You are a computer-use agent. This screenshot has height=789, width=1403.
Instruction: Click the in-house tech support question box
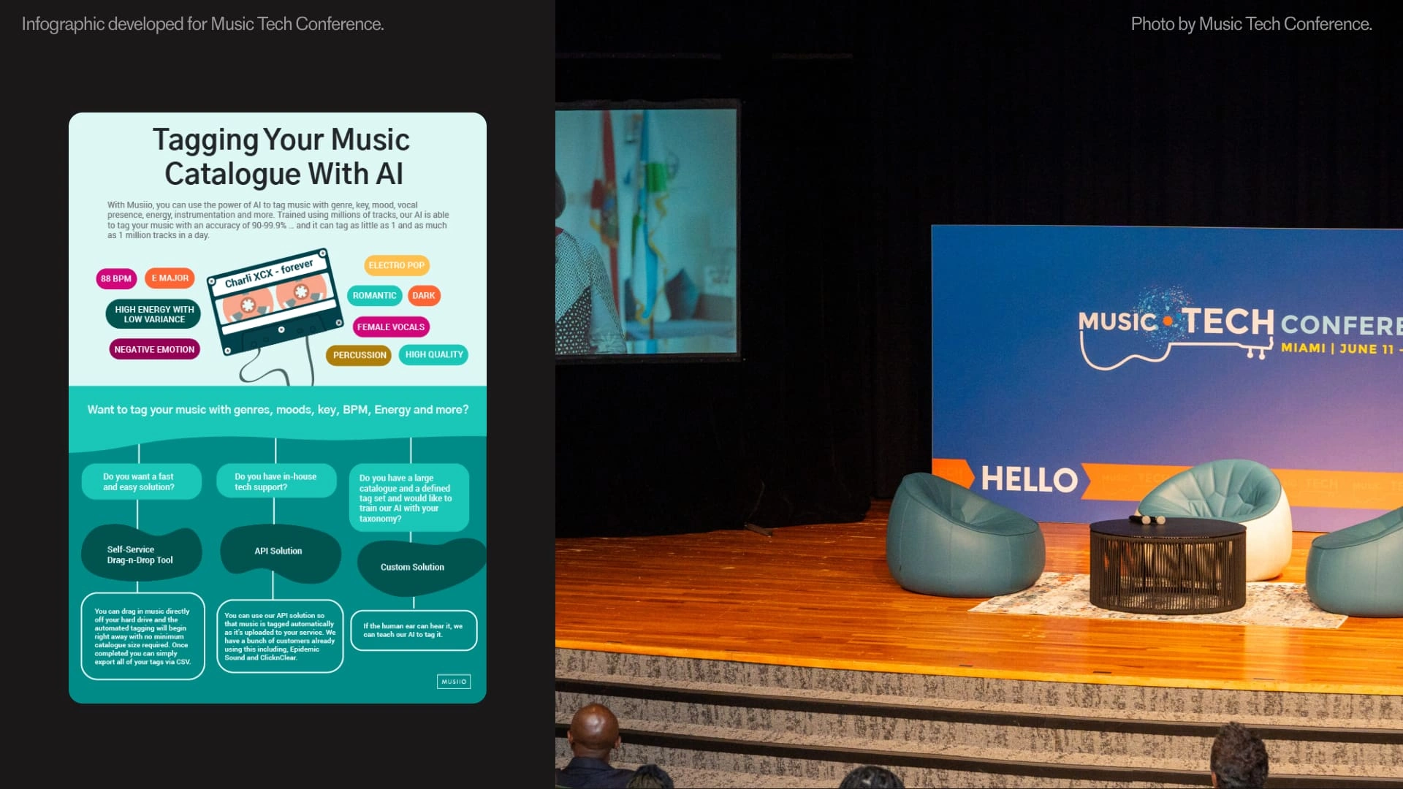coord(276,481)
